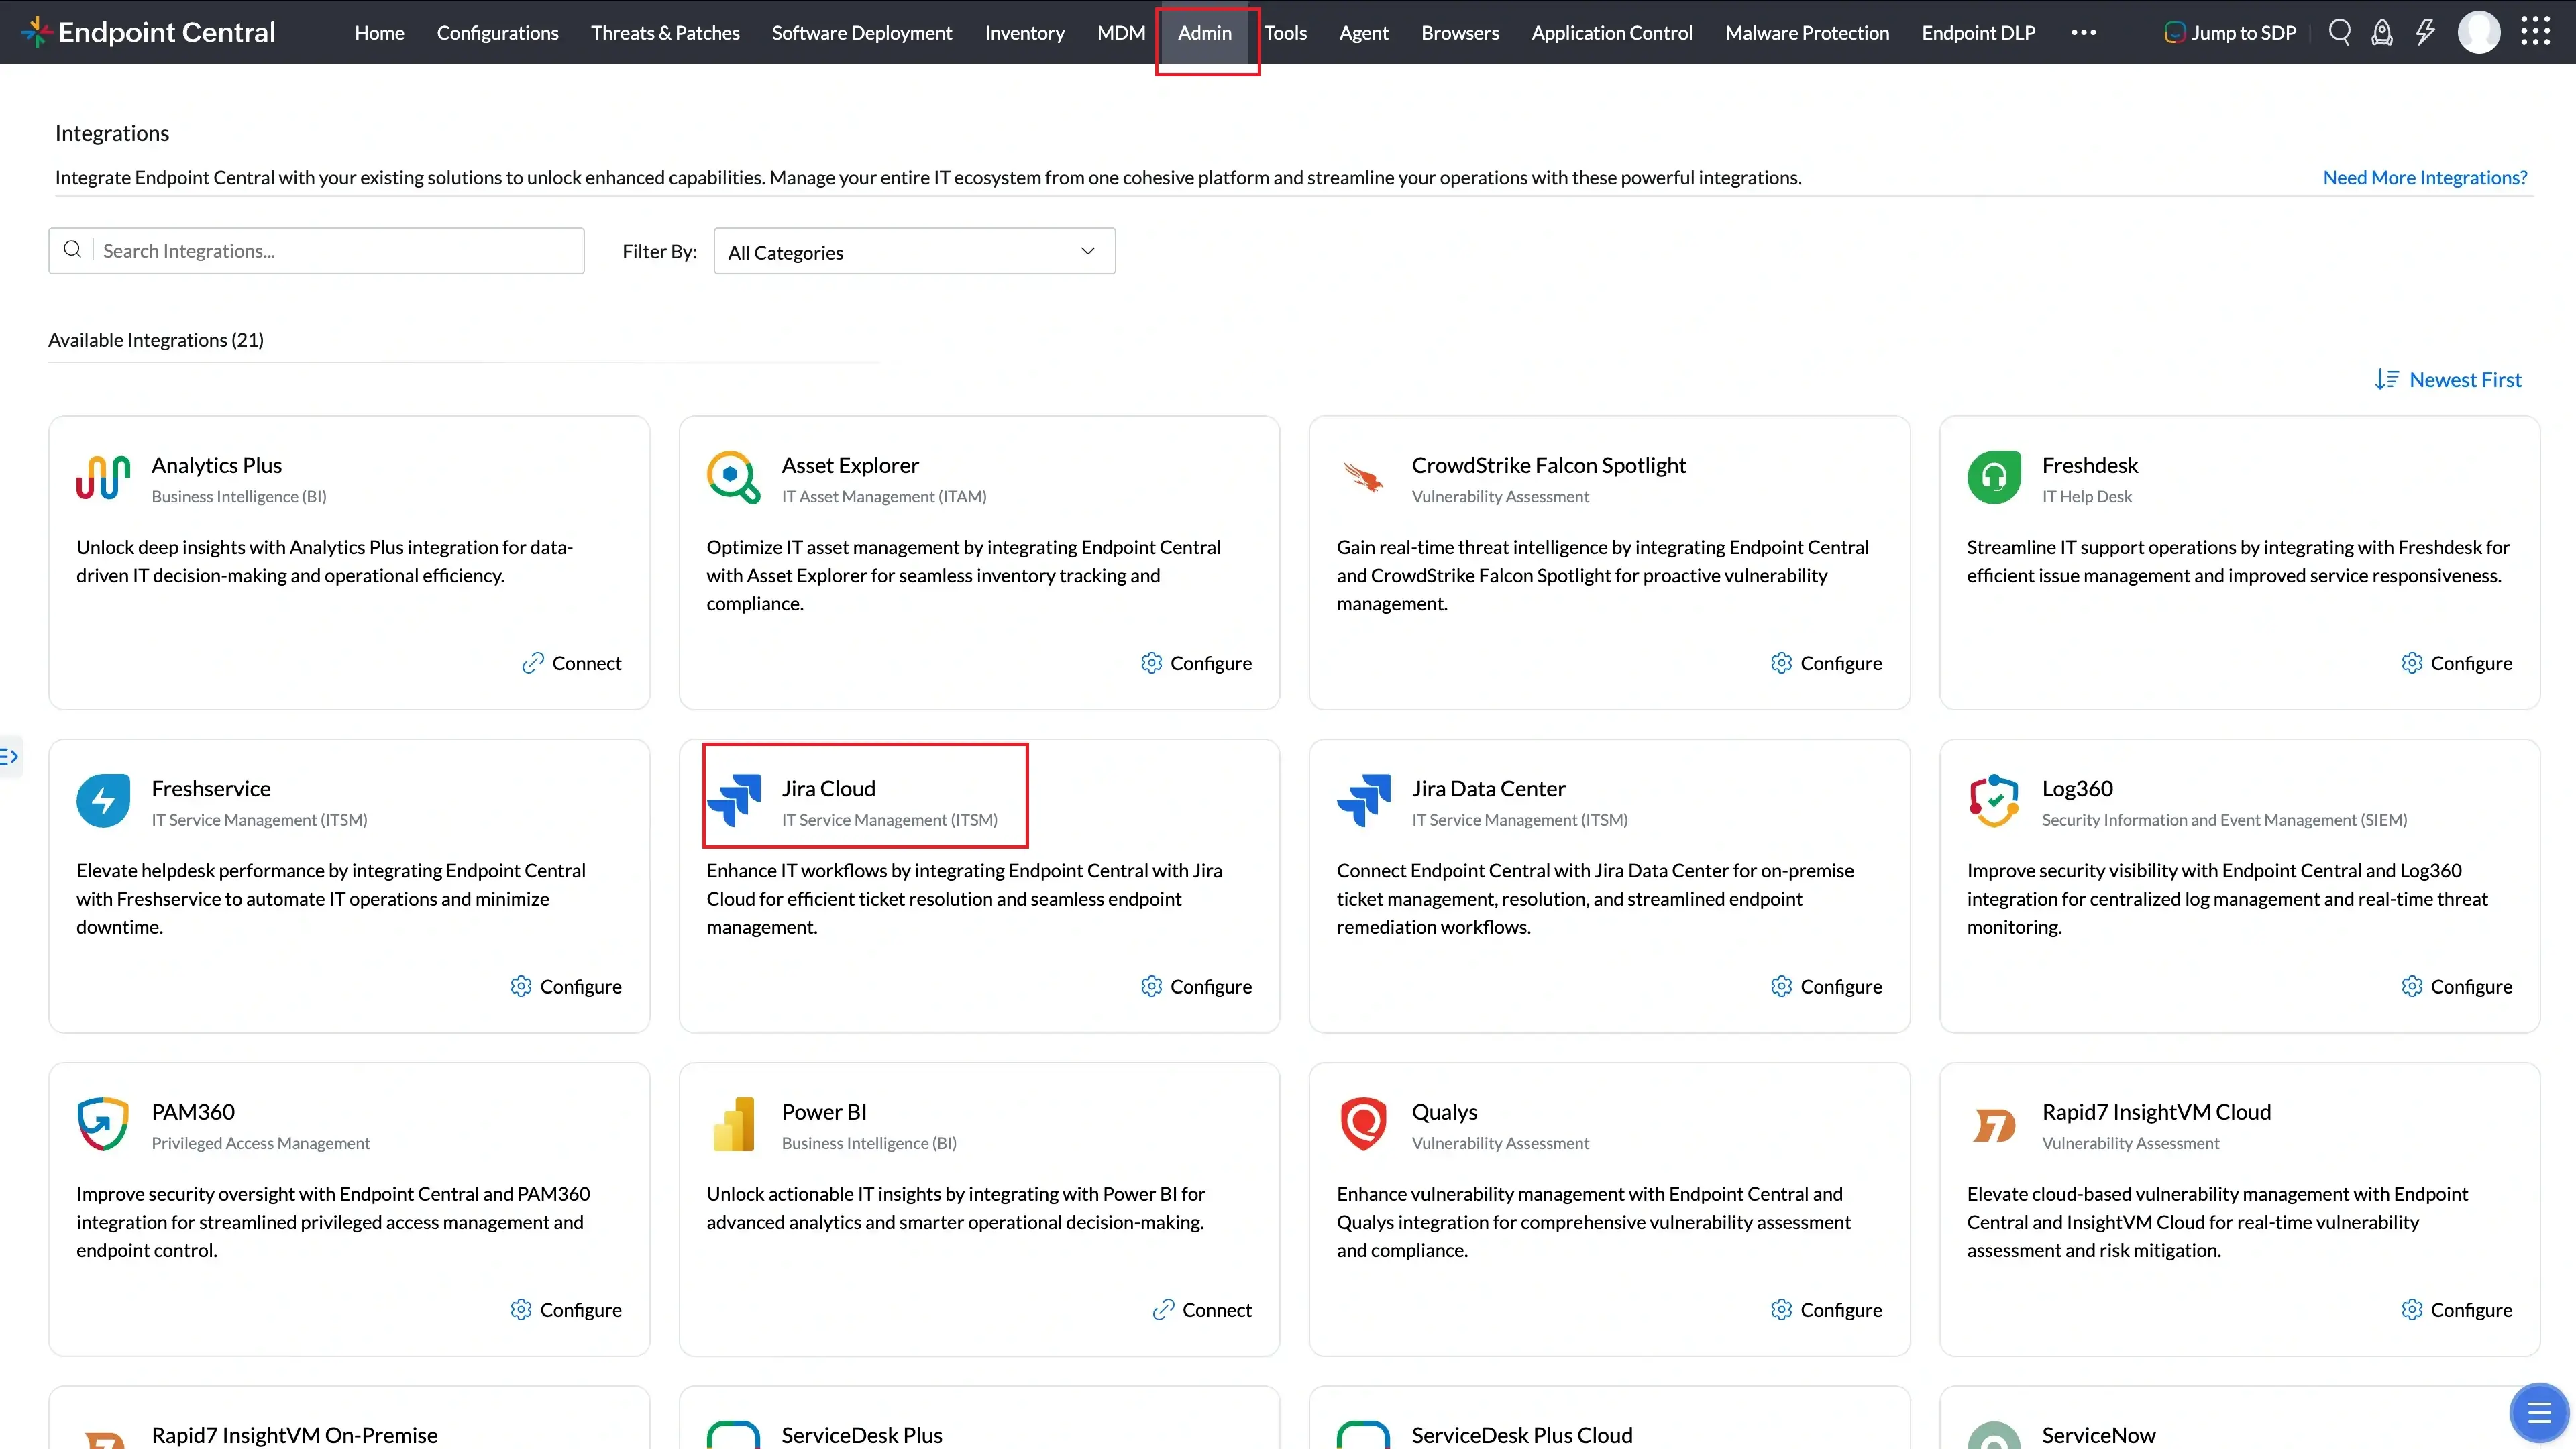
Task: Open the MDM tab
Action: 1121,32
